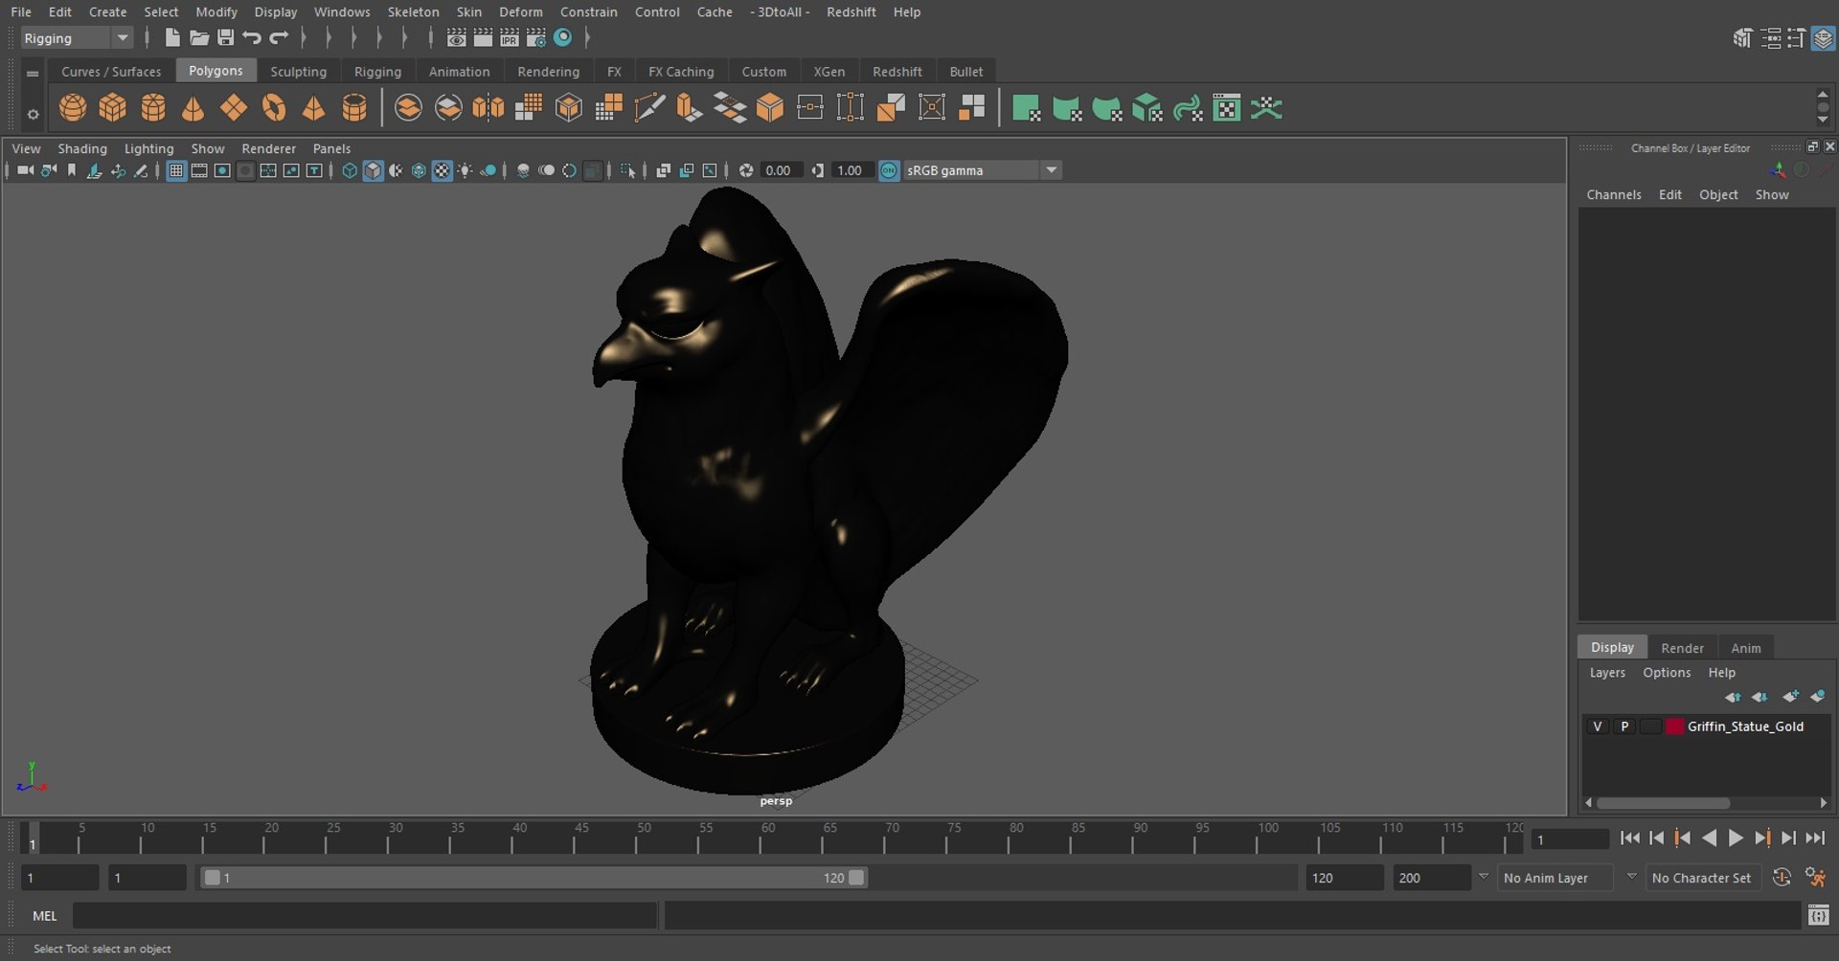The width and height of the screenshot is (1839, 961).
Task: Open the Channels menu in Channel Box
Action: pyautogui.click(x=1614, y=194)
